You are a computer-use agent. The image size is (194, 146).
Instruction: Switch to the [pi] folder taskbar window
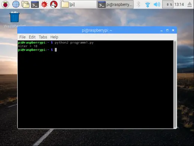78,4
